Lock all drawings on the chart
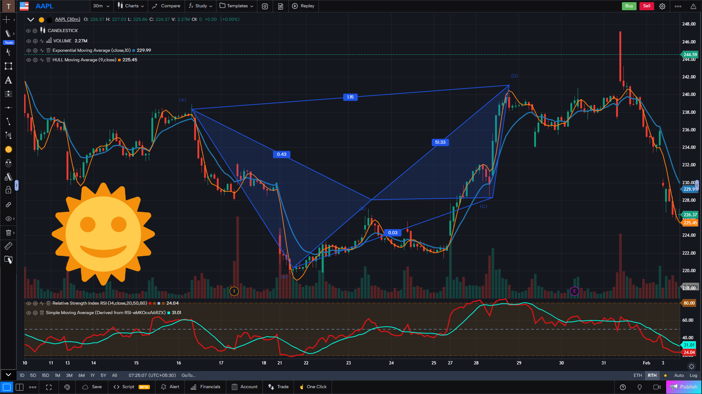 coord(8,191)
